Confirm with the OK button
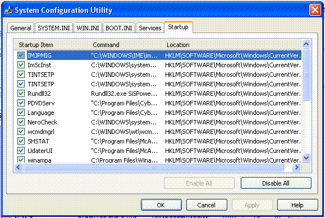 pos(161,205)
